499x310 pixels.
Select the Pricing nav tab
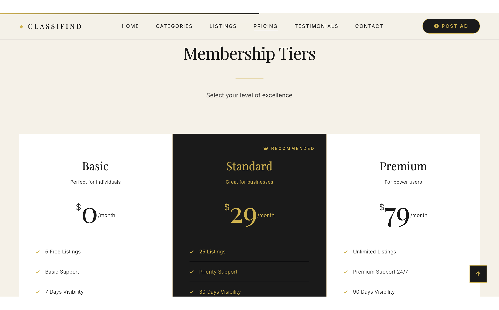[x=266, y=26]
